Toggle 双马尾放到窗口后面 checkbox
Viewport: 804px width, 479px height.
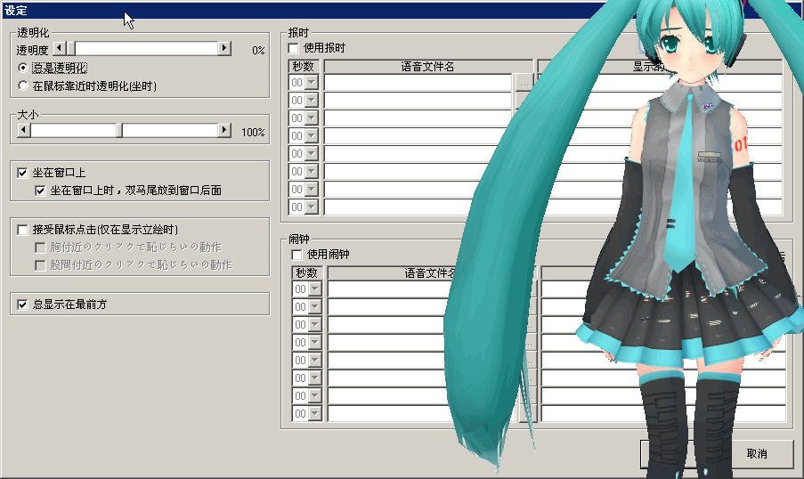40,191
